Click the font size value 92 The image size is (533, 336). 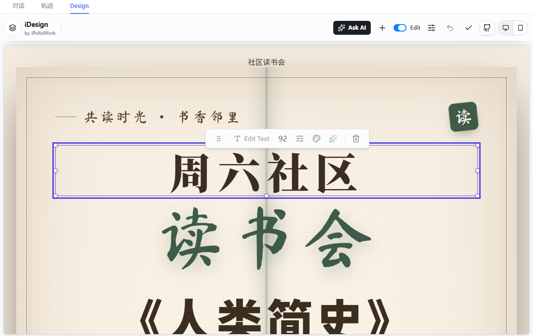[282, 139]
